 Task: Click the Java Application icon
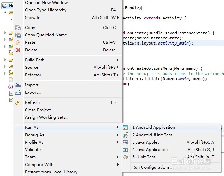point(126,150)
